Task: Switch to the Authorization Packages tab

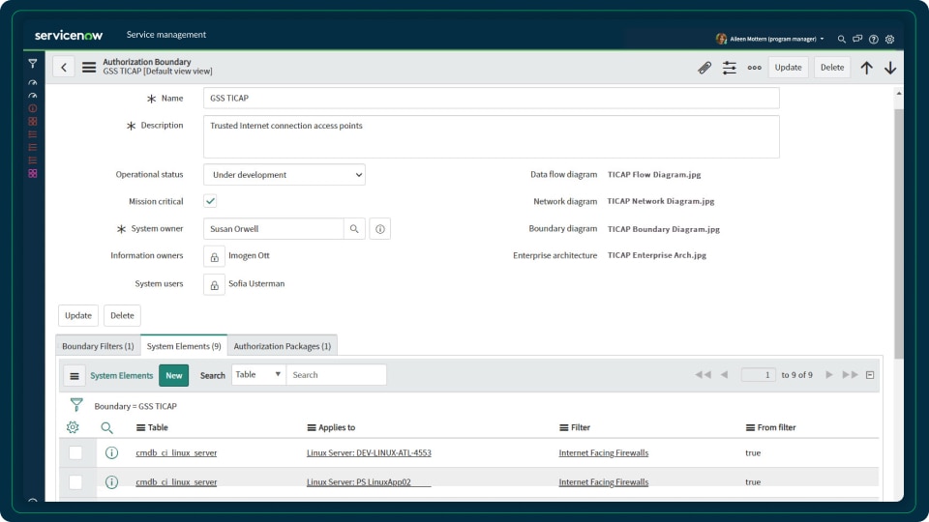Action: pyautogui.click(x=283, y=346)
